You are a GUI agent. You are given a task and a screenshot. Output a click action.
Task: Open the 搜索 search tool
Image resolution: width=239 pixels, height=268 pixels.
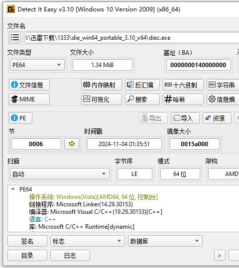click(142, 99)
